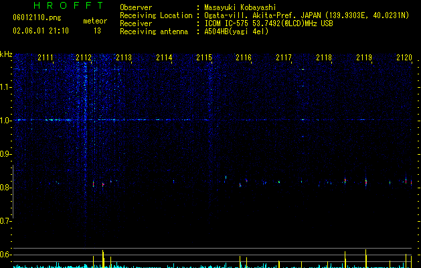
Task: Click the 2115 time axis label
Action: coord(204,58)
